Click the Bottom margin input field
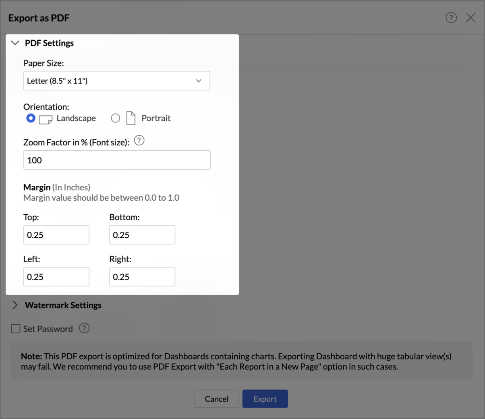Image resolution: width=485 pixels, height=419 pixels. click(142, 235)
